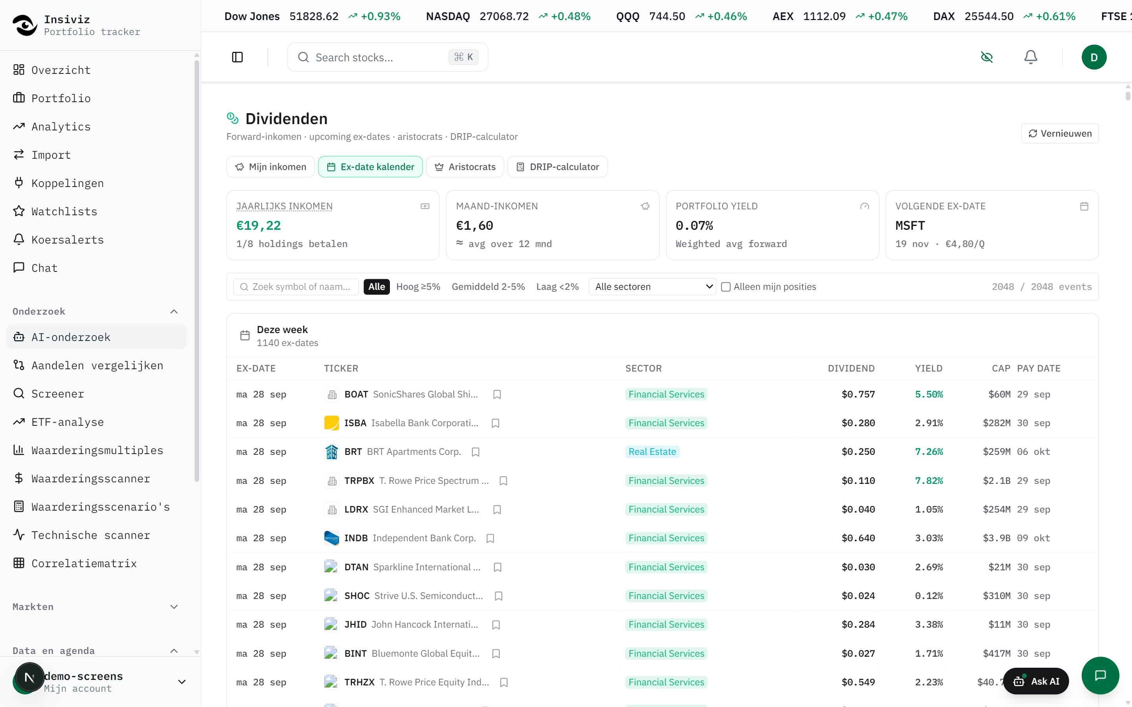Click Real Estate sector tag
Screen dimensions: 1132x707
tap(652, 452)
